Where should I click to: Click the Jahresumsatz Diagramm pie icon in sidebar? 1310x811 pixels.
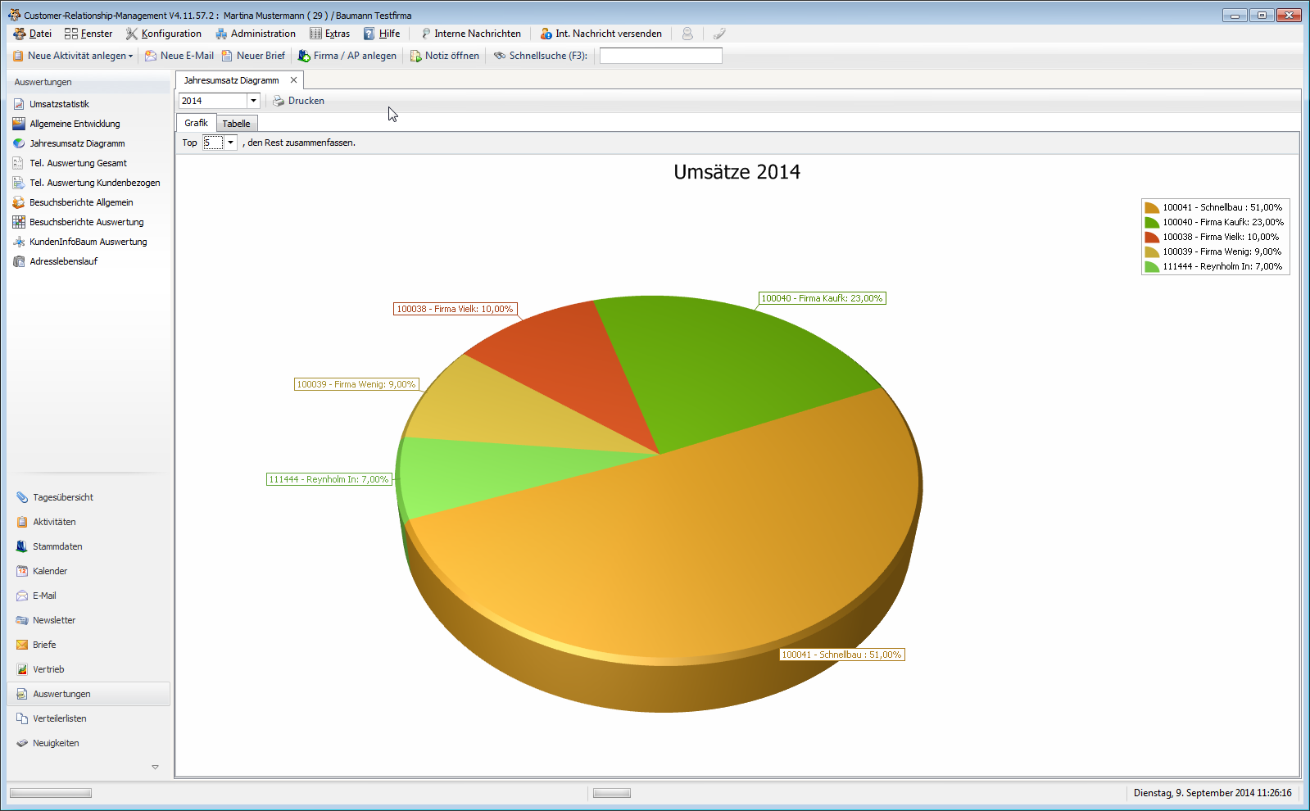click(x=19, y=143)
